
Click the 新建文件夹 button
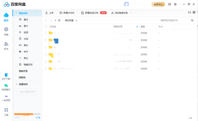[67, 13]
